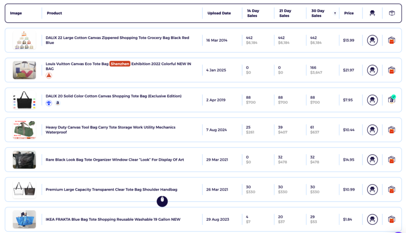The image size is (406, 233).
Task: Click price $21.97
Action: tap(349, 70)
